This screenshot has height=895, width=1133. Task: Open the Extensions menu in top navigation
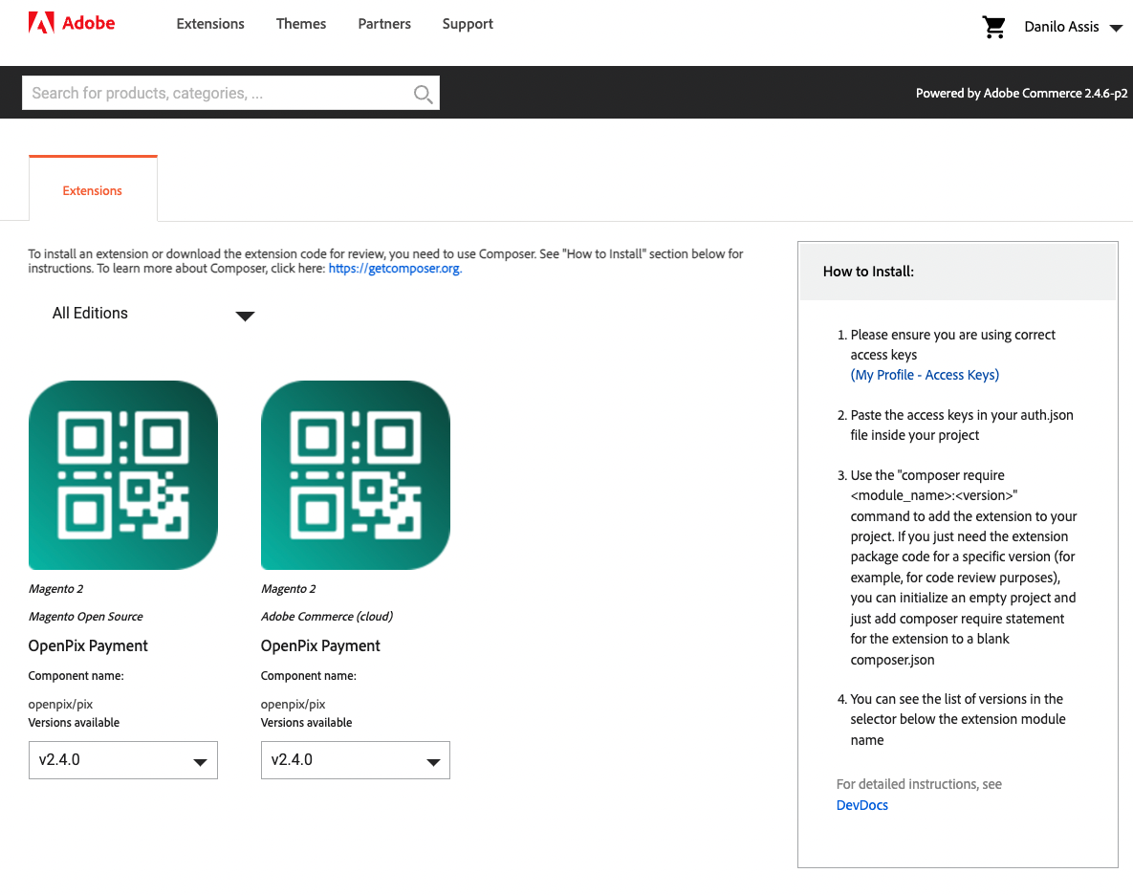pos(210,24)
